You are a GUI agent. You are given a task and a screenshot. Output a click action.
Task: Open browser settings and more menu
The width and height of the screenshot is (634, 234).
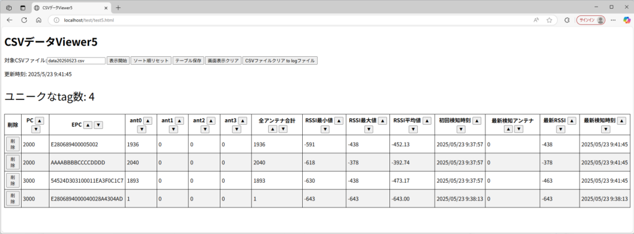tap(614, 20)
